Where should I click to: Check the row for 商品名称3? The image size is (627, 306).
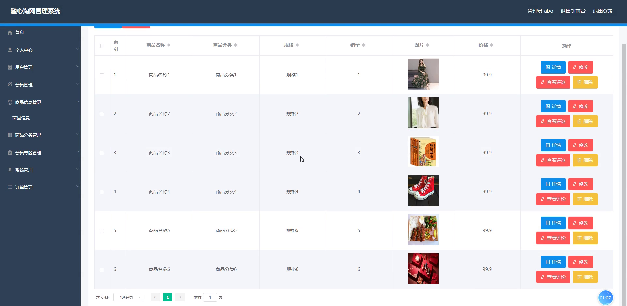point(102,153)
